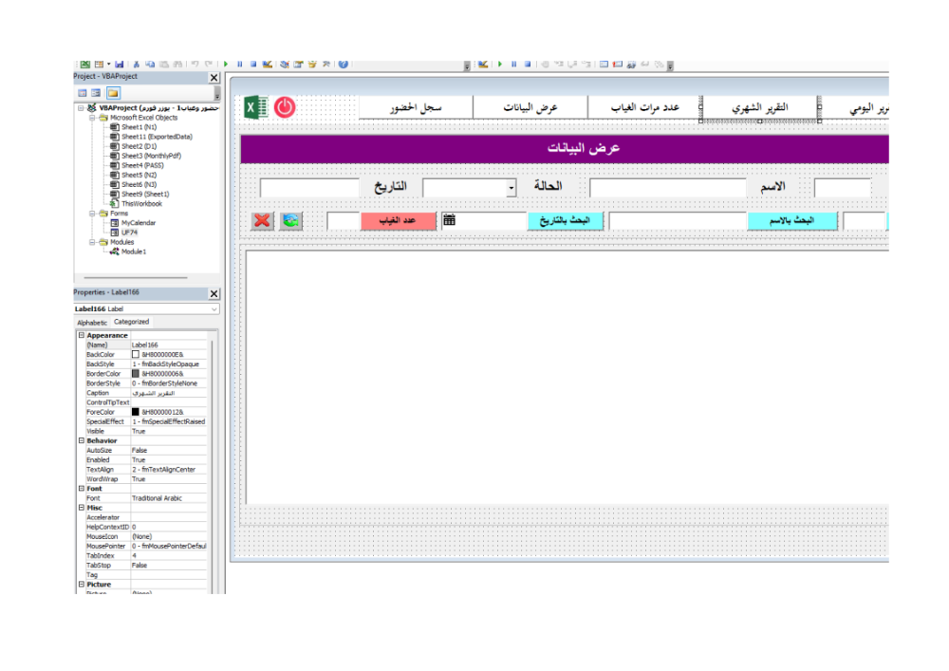Screen dimensions: 949x671
Task: Collapse the Behavior properties category
Action: [x=81, y=440]
